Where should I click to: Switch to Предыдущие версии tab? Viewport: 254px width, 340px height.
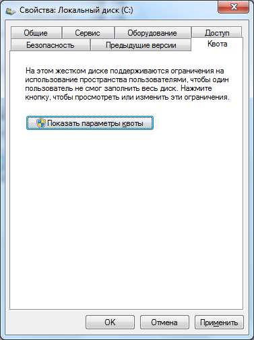coord(141,45)
